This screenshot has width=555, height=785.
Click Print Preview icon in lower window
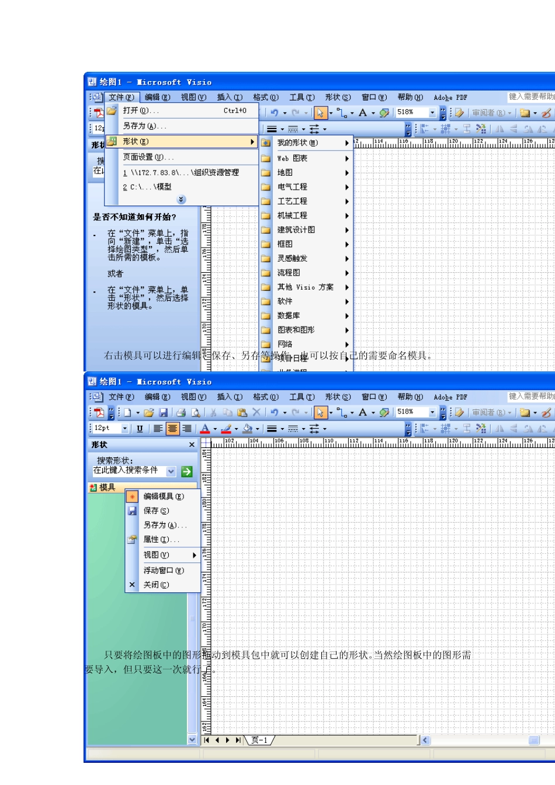pyautogui.click(x=196, y=412)
